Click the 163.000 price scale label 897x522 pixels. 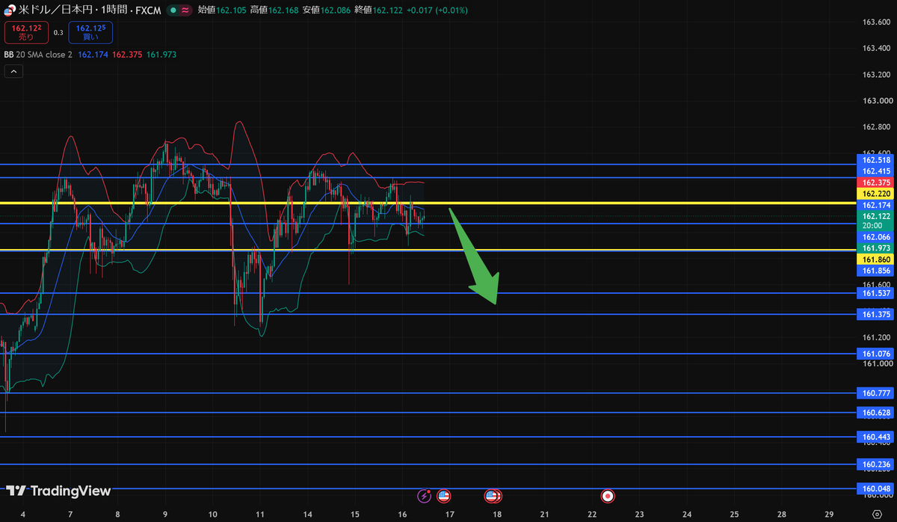click(x=877, y=101)
